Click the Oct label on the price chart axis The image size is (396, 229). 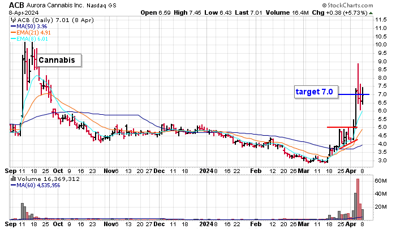click(x=58, y=171)
